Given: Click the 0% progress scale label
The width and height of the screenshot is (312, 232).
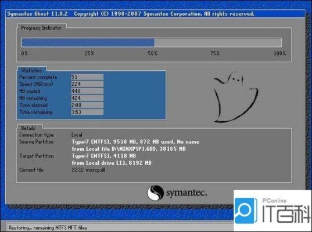Looking at the screenshot, I should click(x=24, y=53).
